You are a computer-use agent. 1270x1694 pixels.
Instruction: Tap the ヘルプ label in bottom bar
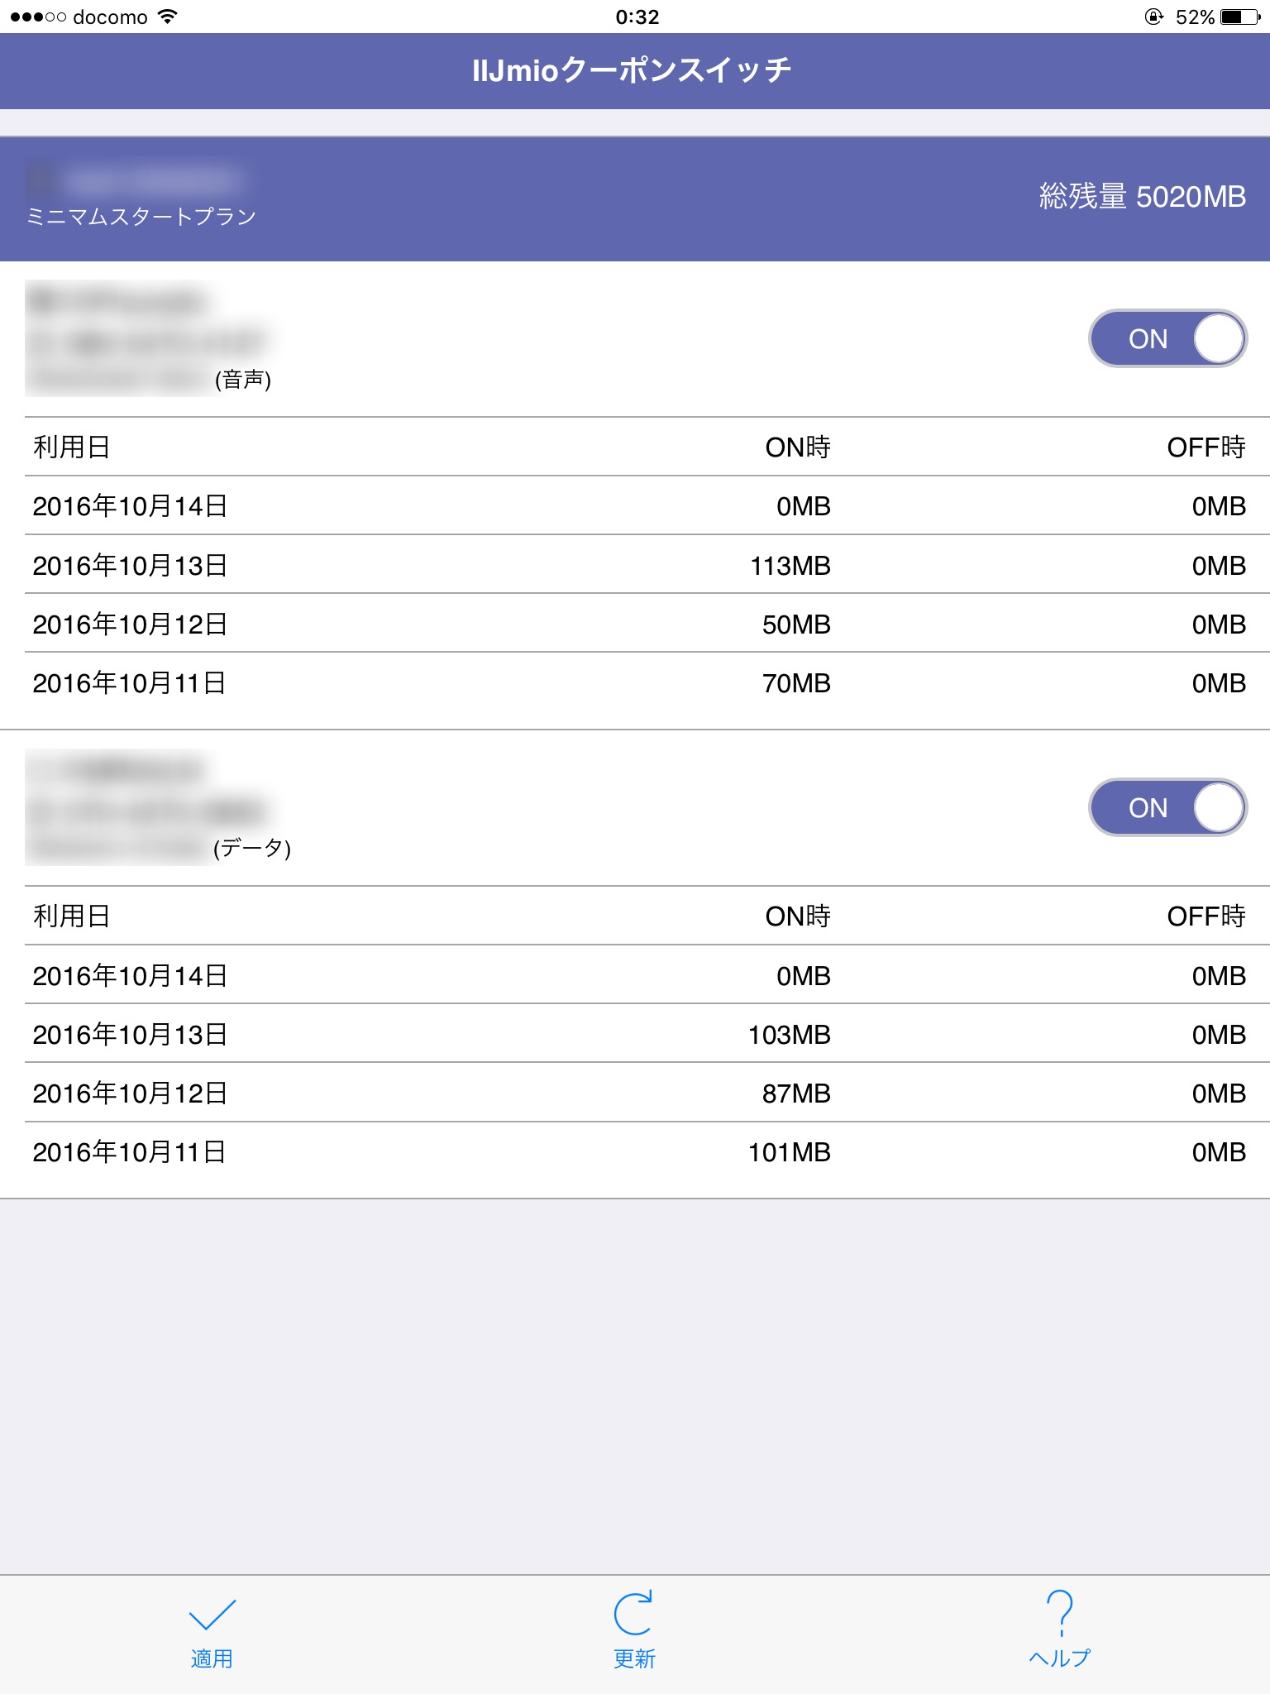(x=1059, y=1658)
